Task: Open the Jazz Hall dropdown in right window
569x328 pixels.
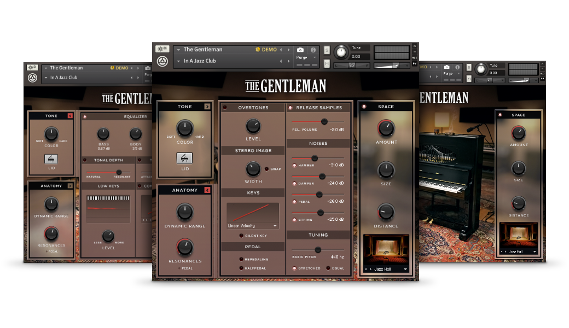Action: coord(535,251)
